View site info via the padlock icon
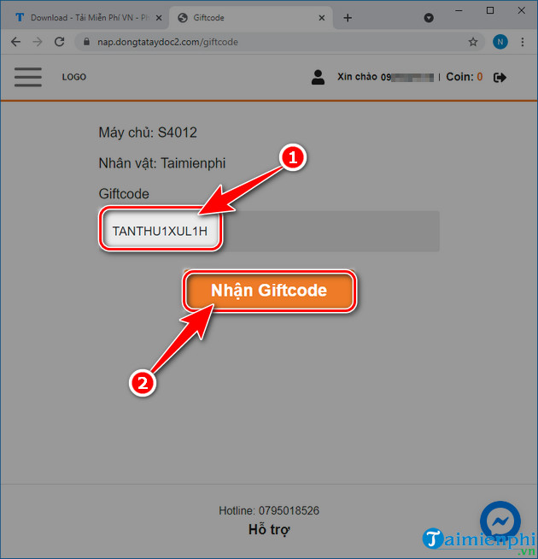This screenshot has height=559, width=538. coord(85,41)
